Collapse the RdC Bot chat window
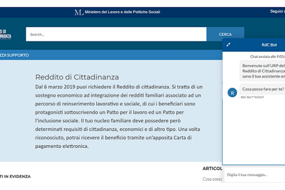285x190 pixels. (228, 45)
